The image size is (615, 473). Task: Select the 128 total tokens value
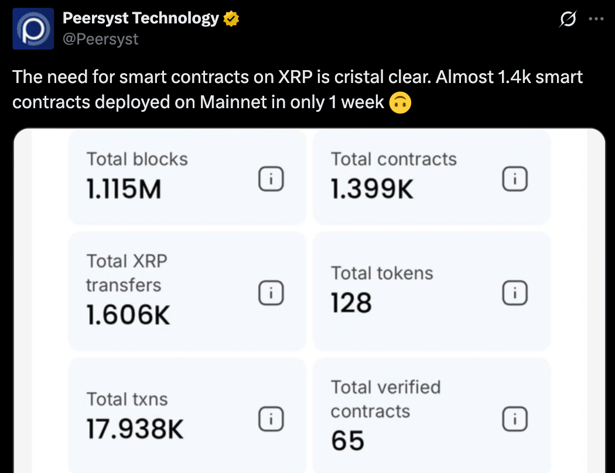pos(351,304)
